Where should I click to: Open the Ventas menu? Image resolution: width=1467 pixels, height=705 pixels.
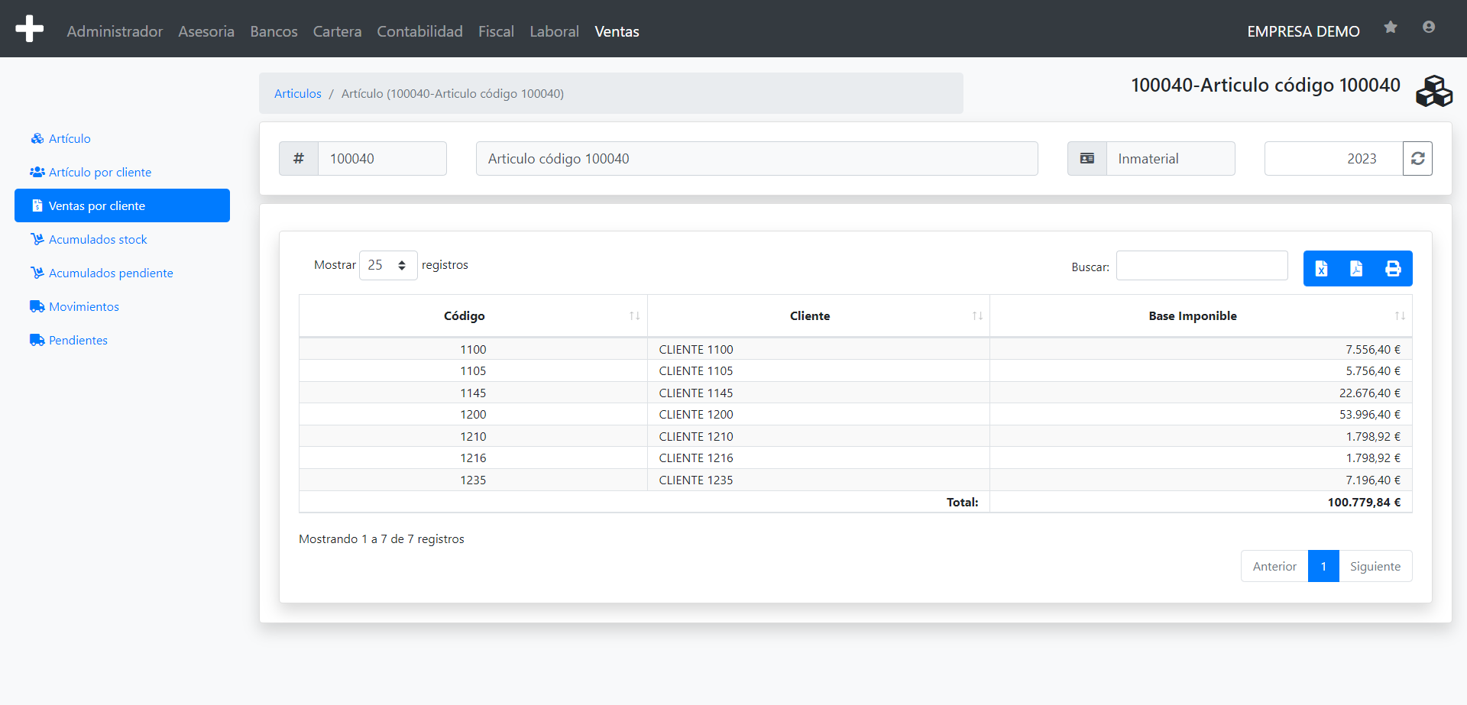pos(617,31)
